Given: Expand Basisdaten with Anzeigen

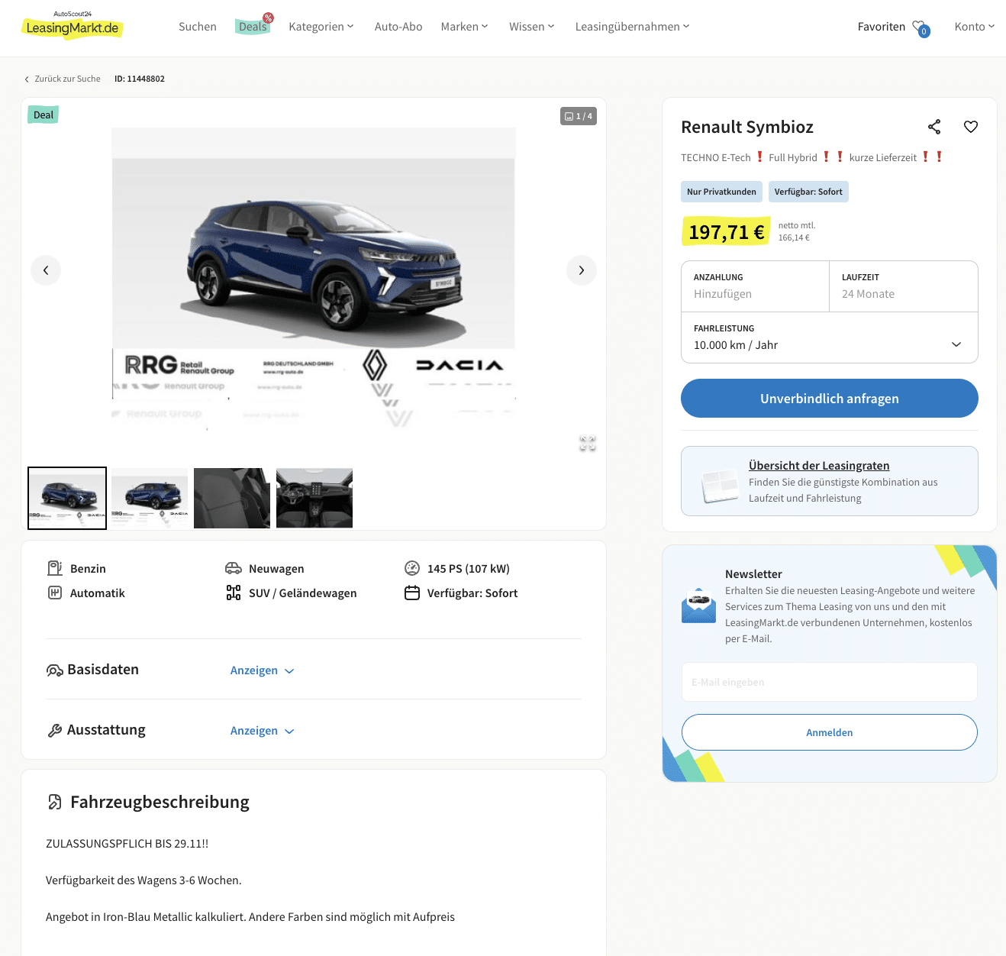Looking at the screenshot, I should (x=263, y=670).
